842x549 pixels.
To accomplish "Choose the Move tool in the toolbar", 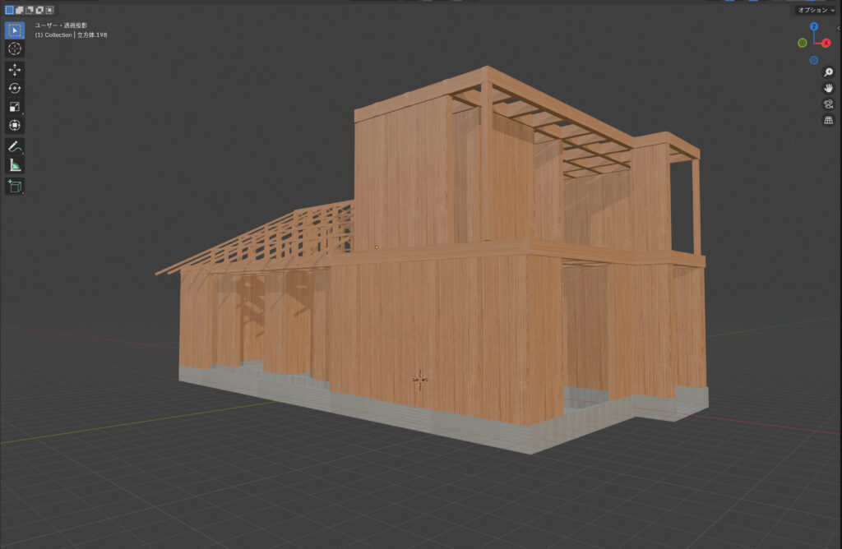I will [15, 70].
